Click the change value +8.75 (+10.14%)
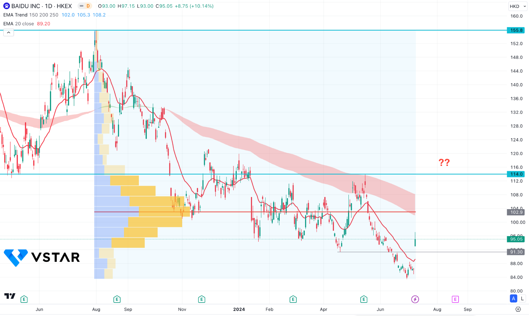The width and height of the screenshot is (529, 316). pyautogui.click(x=194, y=6)
